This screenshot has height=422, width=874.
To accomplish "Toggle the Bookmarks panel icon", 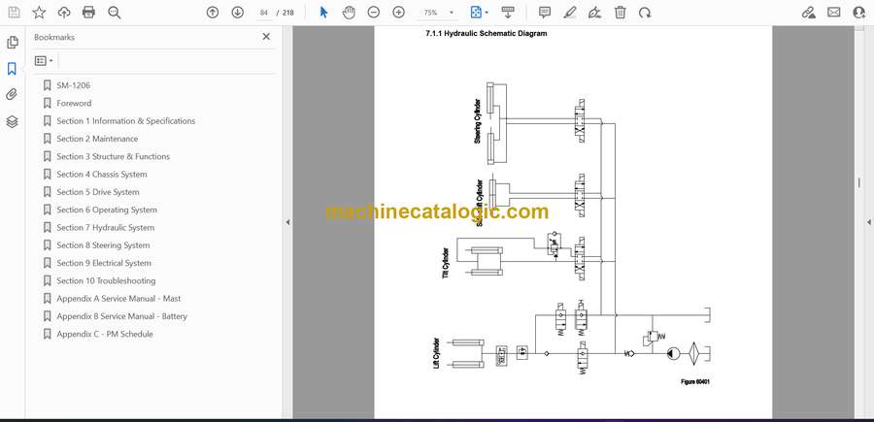I will click(x=13, y=69).
